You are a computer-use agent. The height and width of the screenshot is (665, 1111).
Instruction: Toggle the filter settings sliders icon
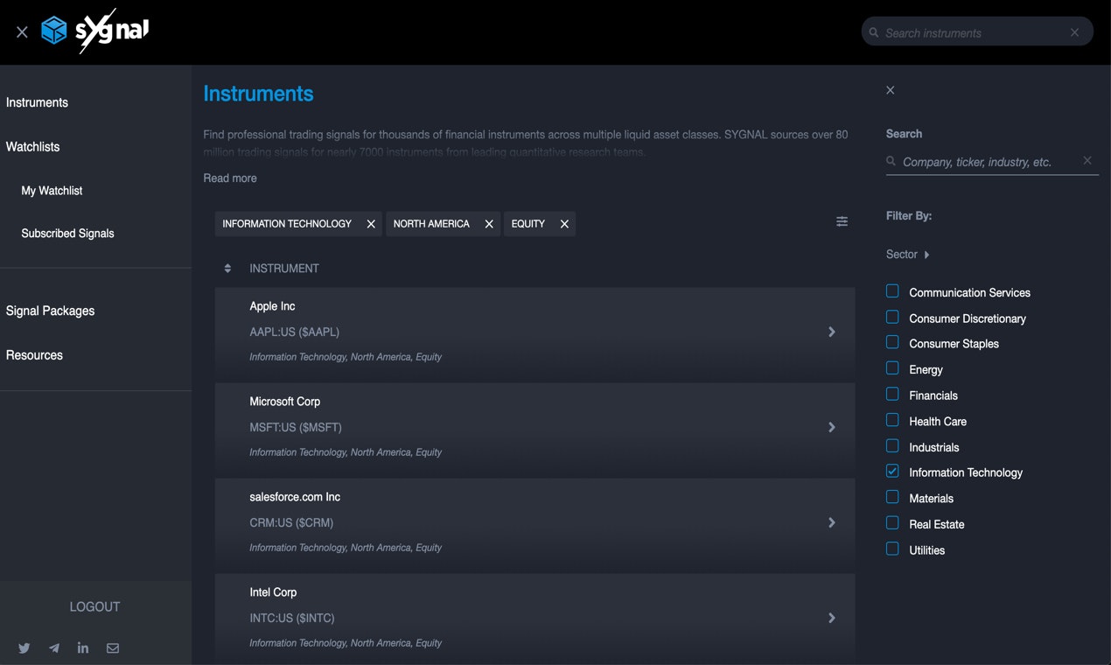click(842, 221)
